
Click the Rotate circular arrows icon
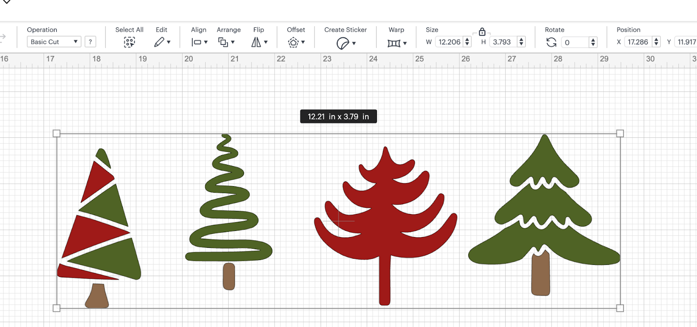click(x=551, y=42)
